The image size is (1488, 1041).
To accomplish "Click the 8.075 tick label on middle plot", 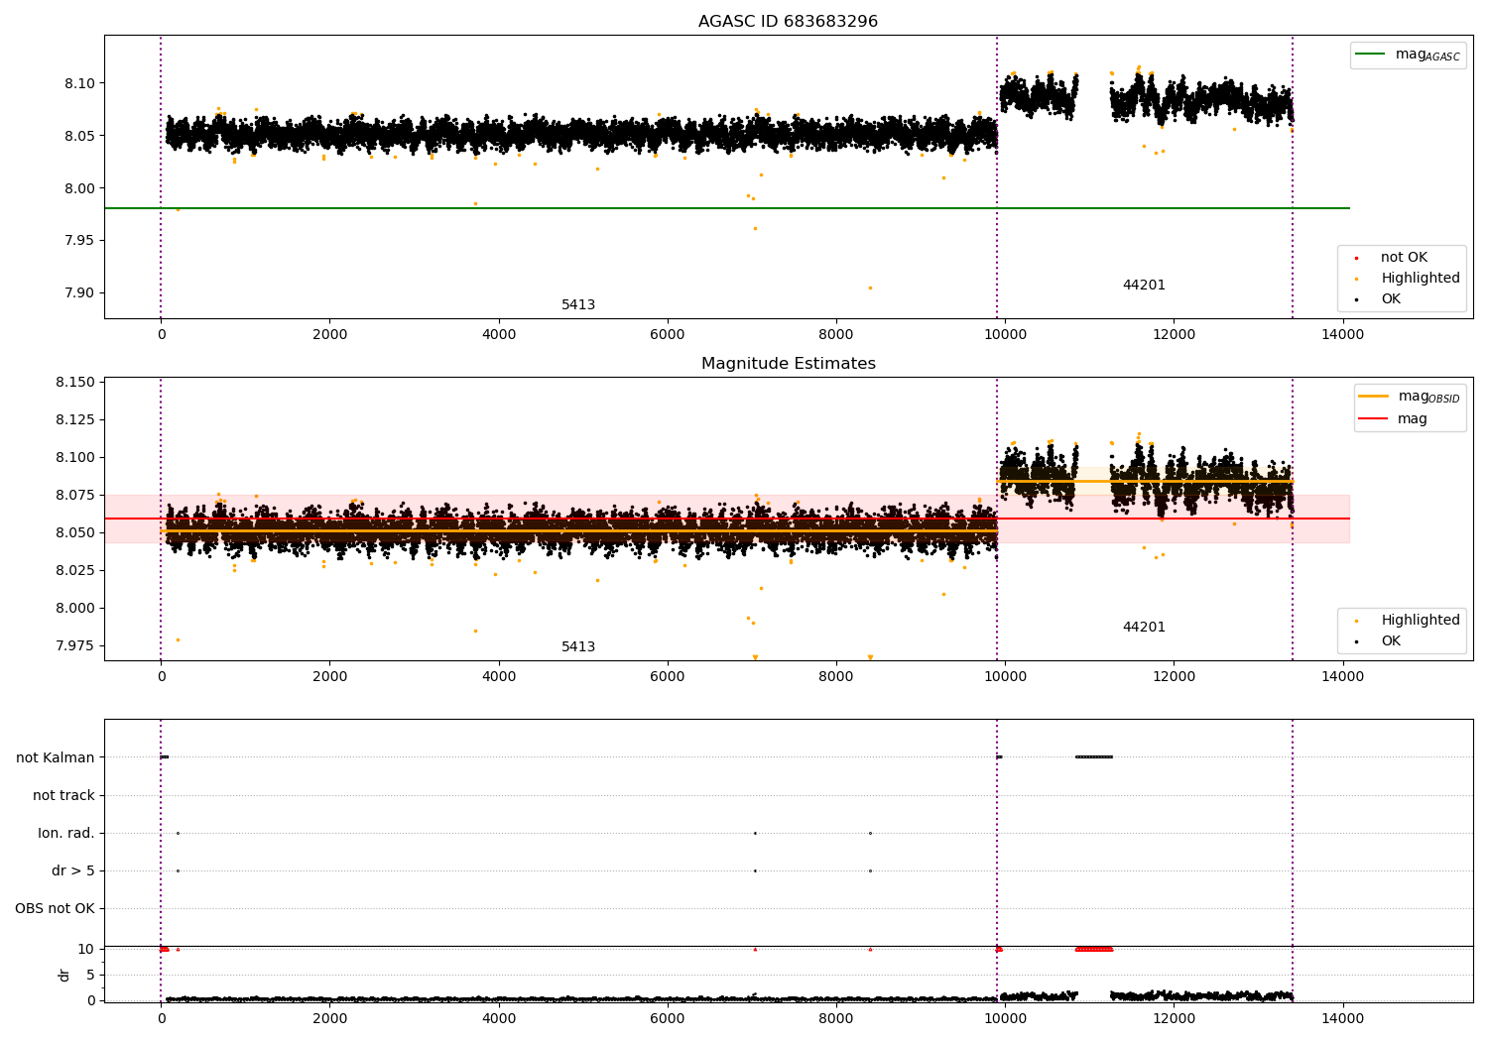I will point(76,496).
